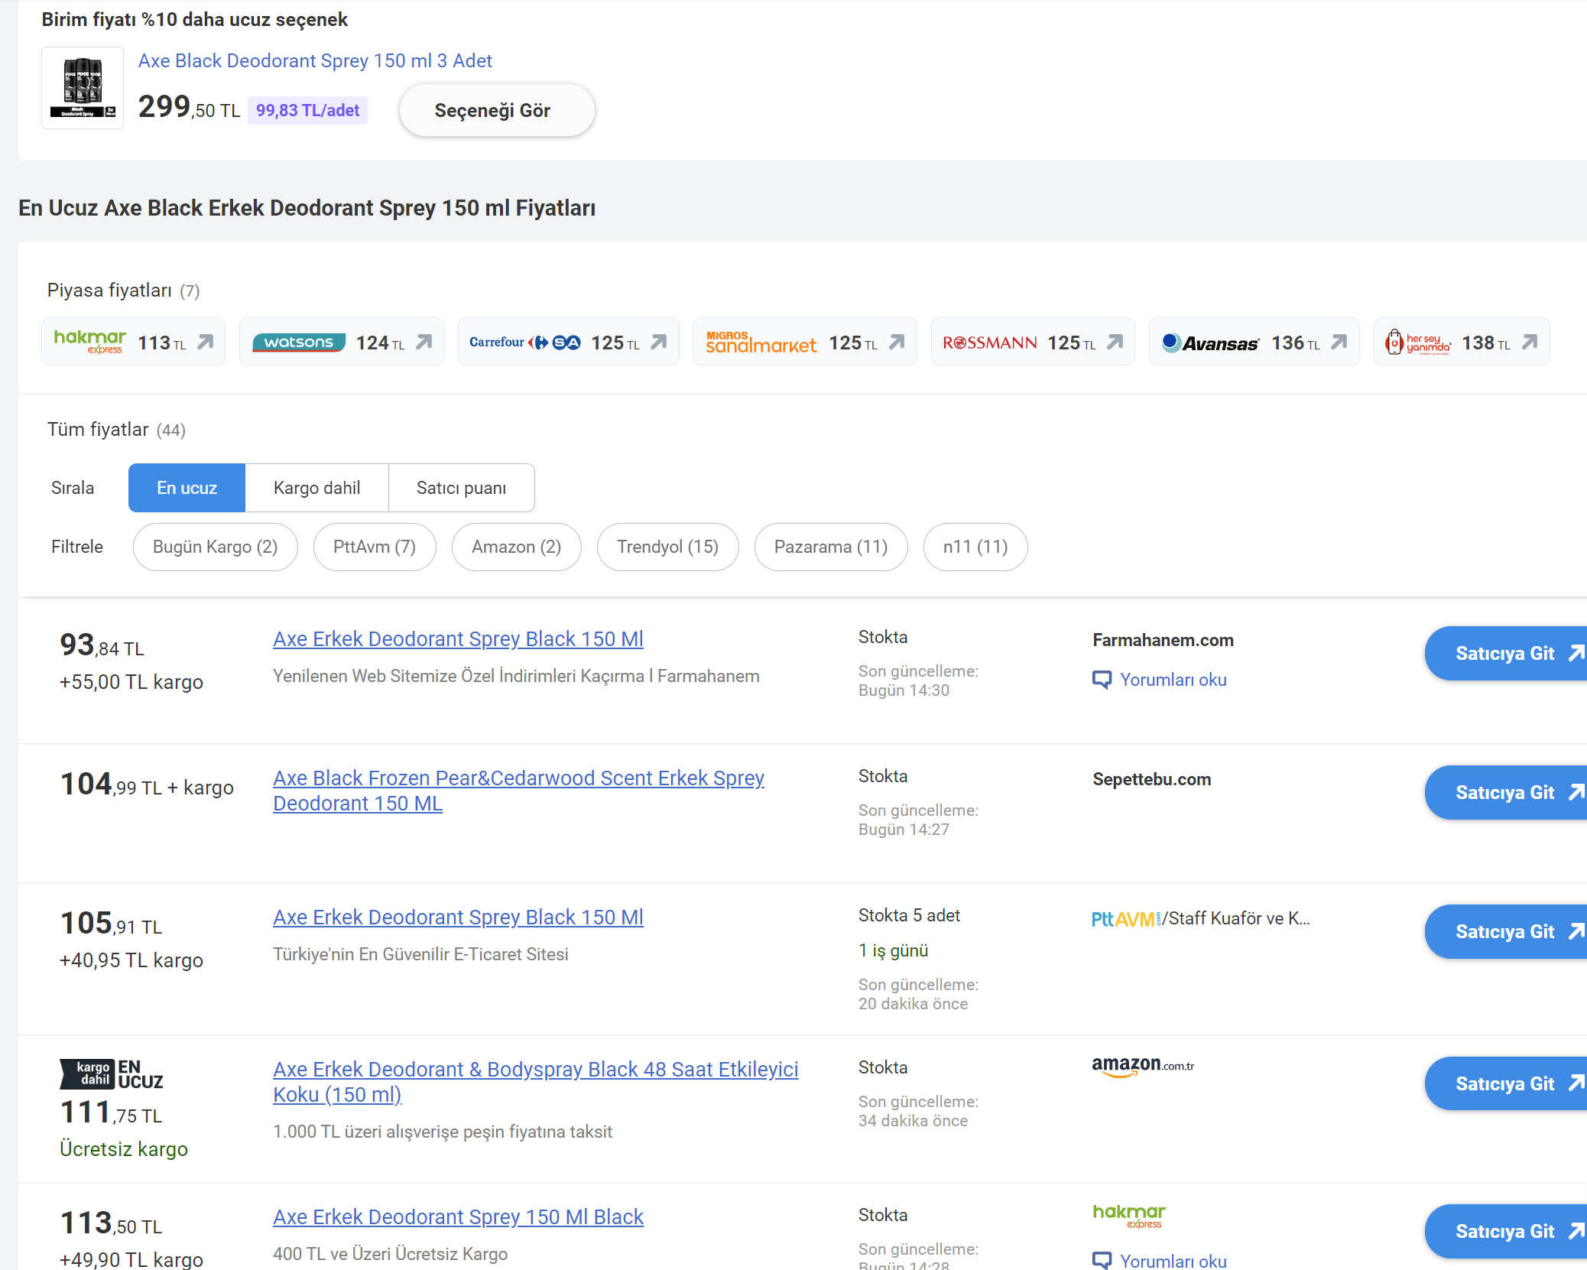Open Axe Black Deodorant Sprey 150 ml 3 Adet link
Viewport: 1587px width, 1270px height.
click(315, 60)
